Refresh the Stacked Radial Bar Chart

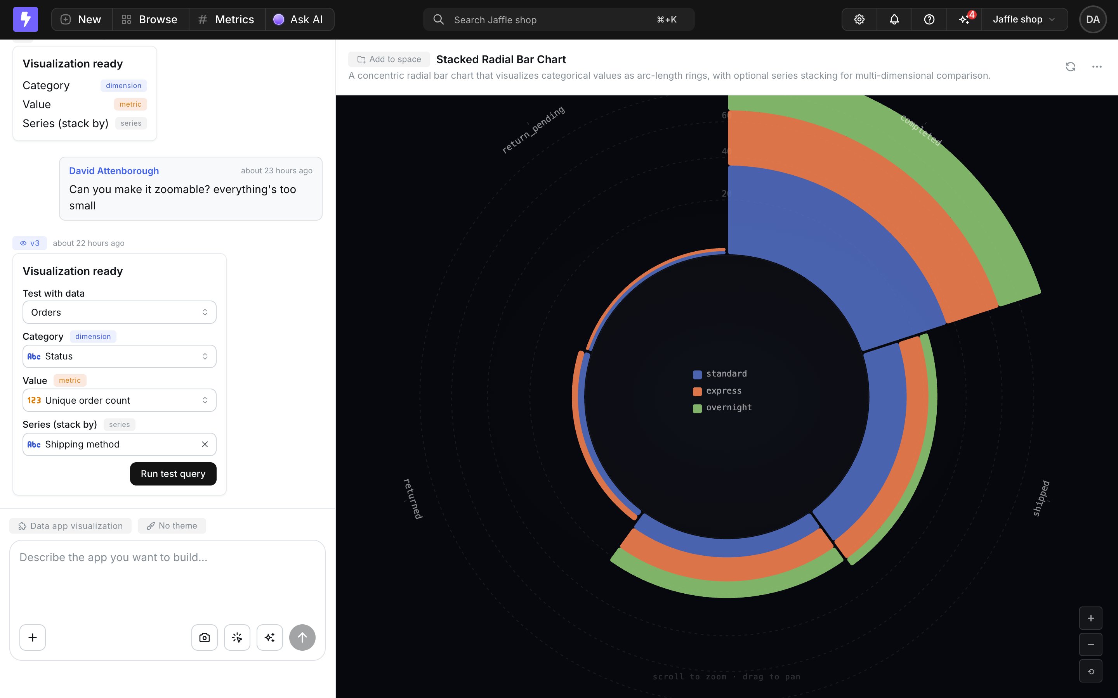[x=1070, y=66]
